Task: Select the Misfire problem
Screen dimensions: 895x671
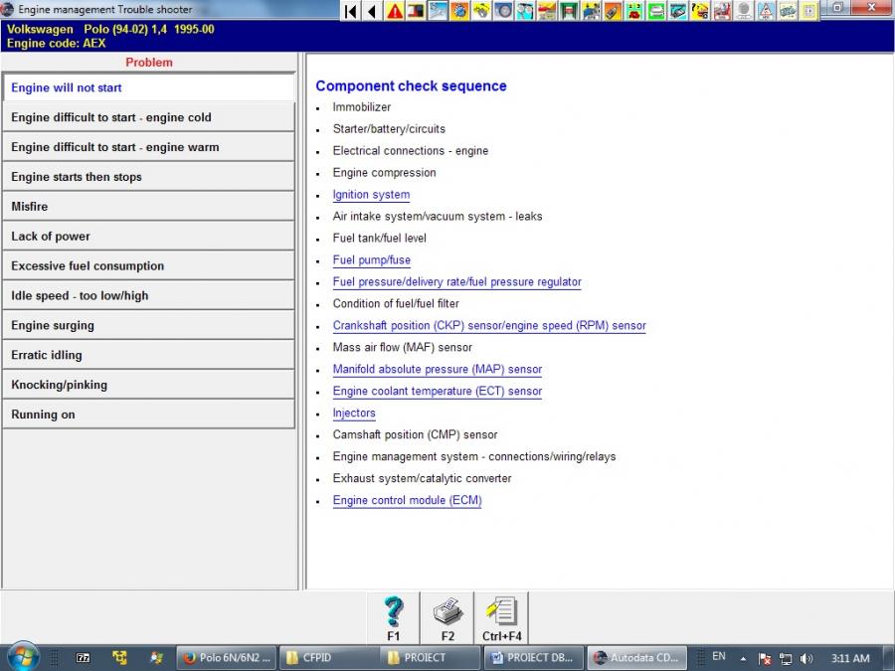Action: pyautogui.click(x=148, y=207)
